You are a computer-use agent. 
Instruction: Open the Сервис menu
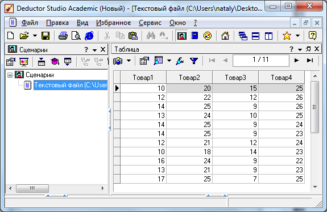click(150, 23)
